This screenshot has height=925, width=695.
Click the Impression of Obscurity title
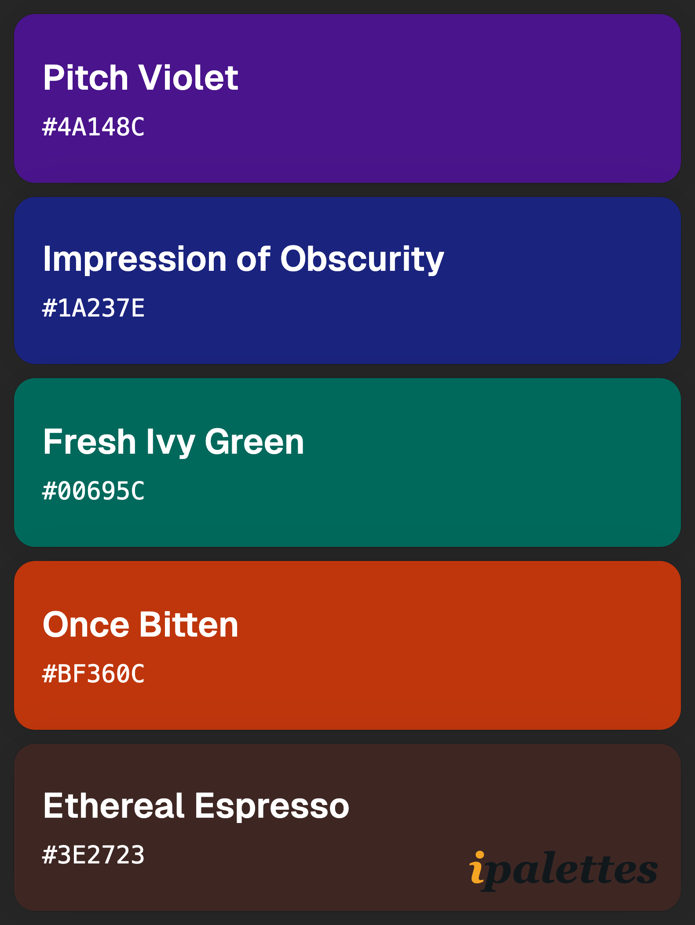244,260
